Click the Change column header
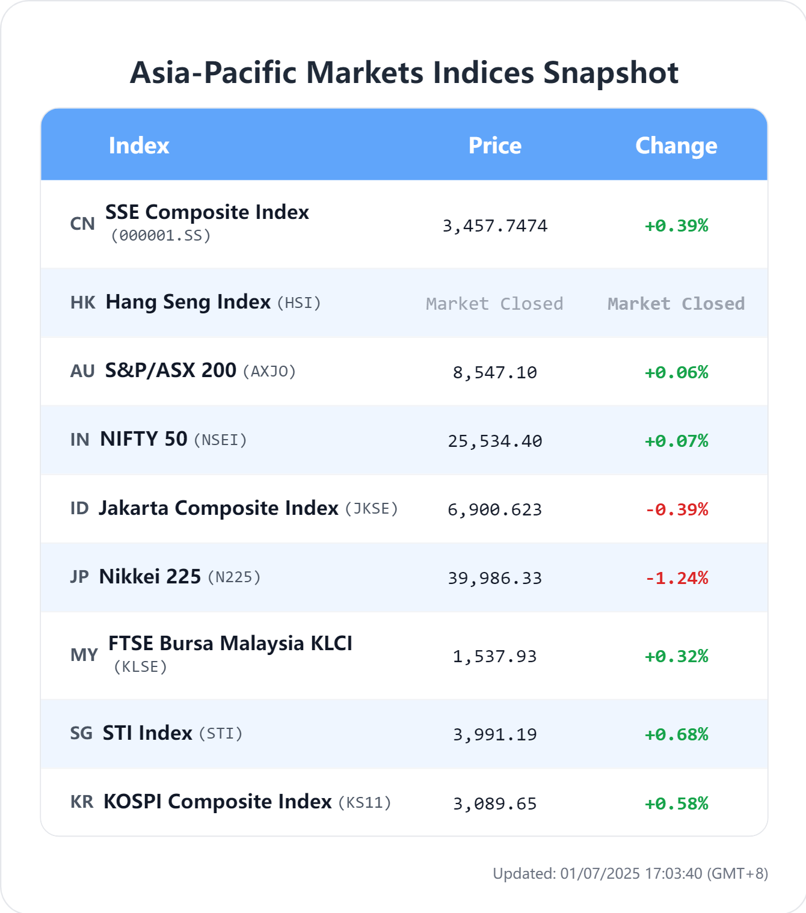Image resolution: width=806 pixels, height=913 pixels. point(676,146)
